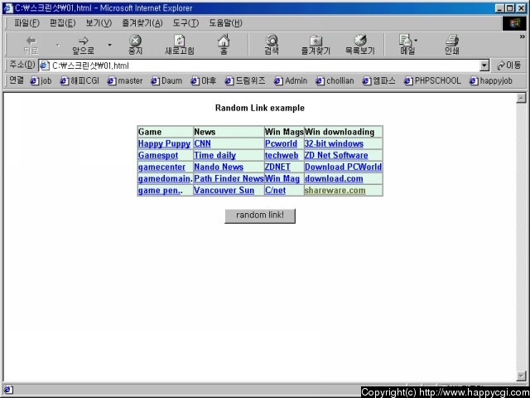Go to Home (홈) icon
The image size is (530, 398).
pyautogui.click(x=224, y=44)
